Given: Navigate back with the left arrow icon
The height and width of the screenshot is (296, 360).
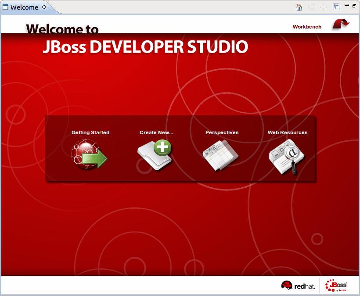Looking at the screenshot, I should [311, 7].
